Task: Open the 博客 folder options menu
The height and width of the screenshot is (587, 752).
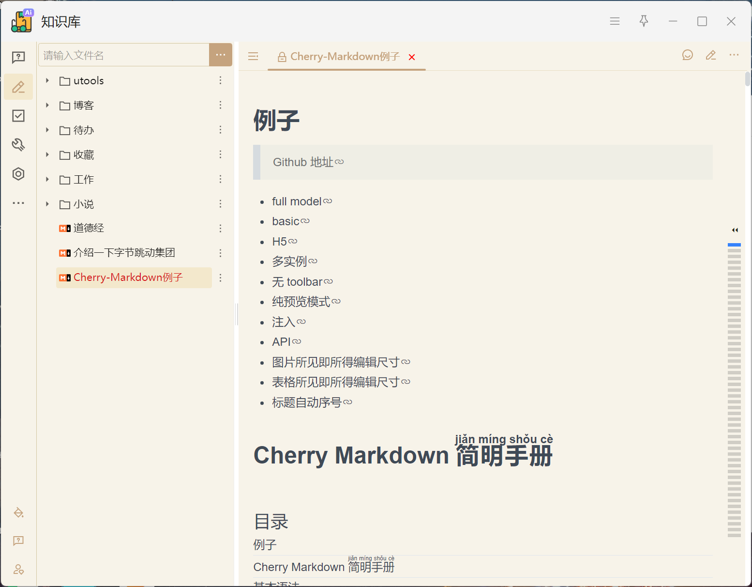Action: 221,105
